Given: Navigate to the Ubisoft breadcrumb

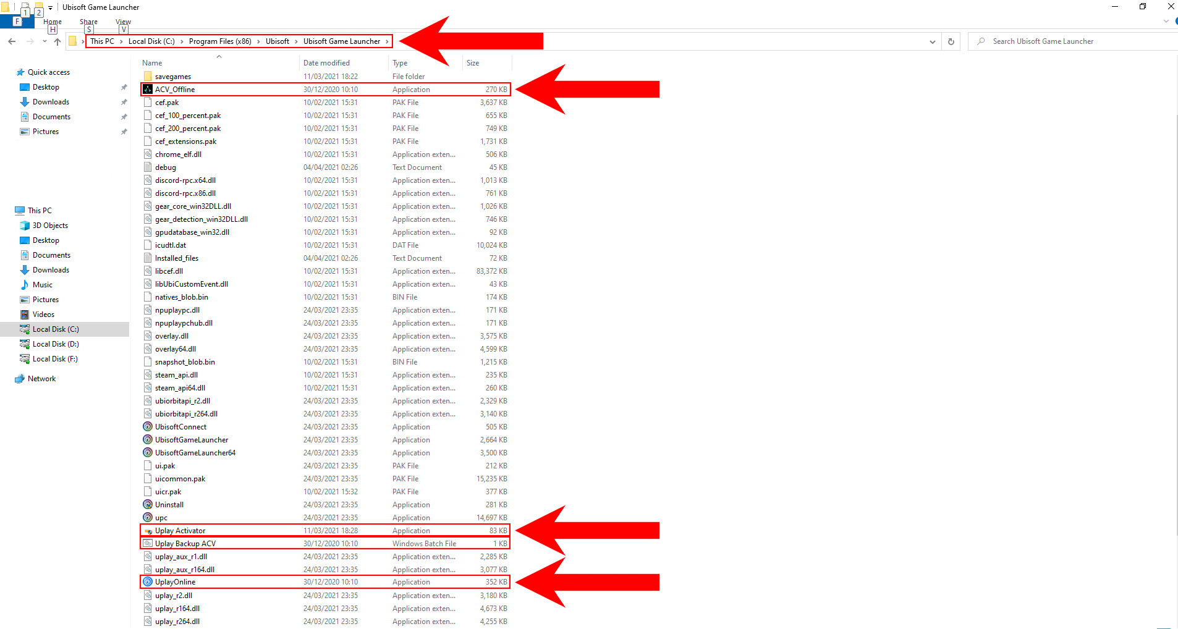Looking at the screenshot, I should (x=278, y=41).
